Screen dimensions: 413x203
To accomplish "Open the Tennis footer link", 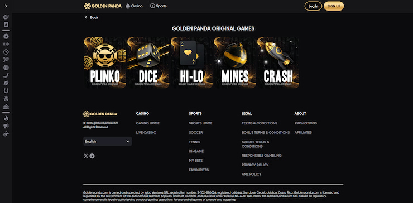I will point(195,142).
